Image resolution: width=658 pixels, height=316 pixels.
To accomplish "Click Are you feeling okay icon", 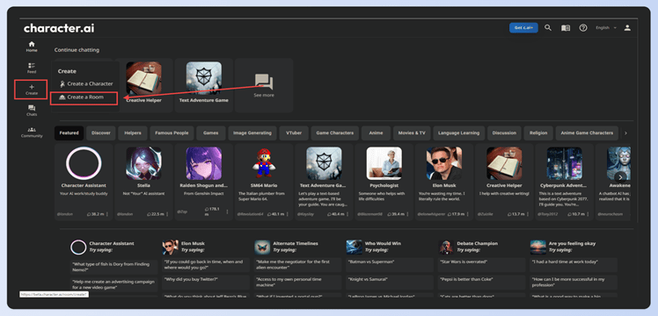I will 538,247.
